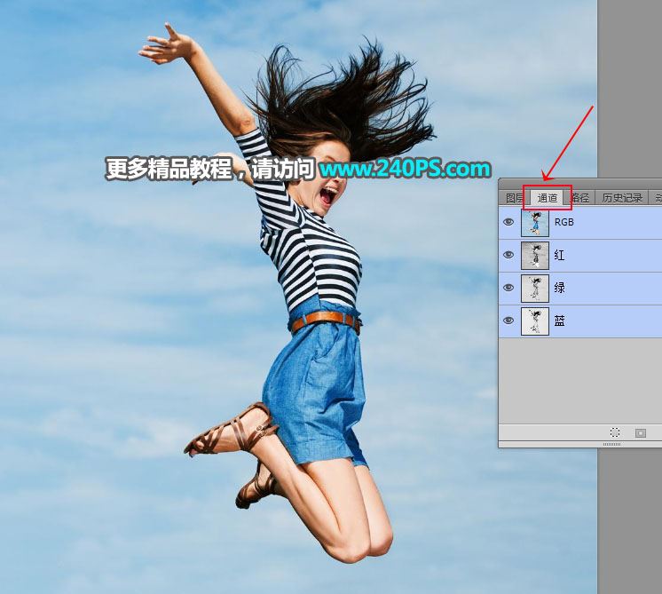Open the 路径 (Paths) tab

[x=579, y=198]
